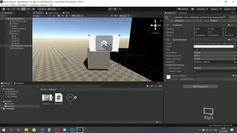
Task: Open Windows Start menu
Action: [x=4, y=130]
